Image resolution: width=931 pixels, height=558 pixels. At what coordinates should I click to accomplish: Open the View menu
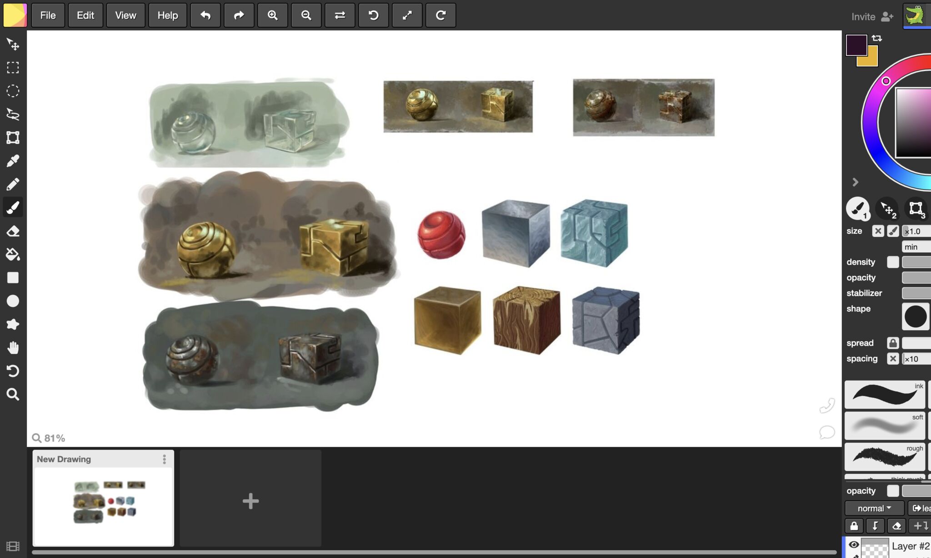(x=125, y=15)
